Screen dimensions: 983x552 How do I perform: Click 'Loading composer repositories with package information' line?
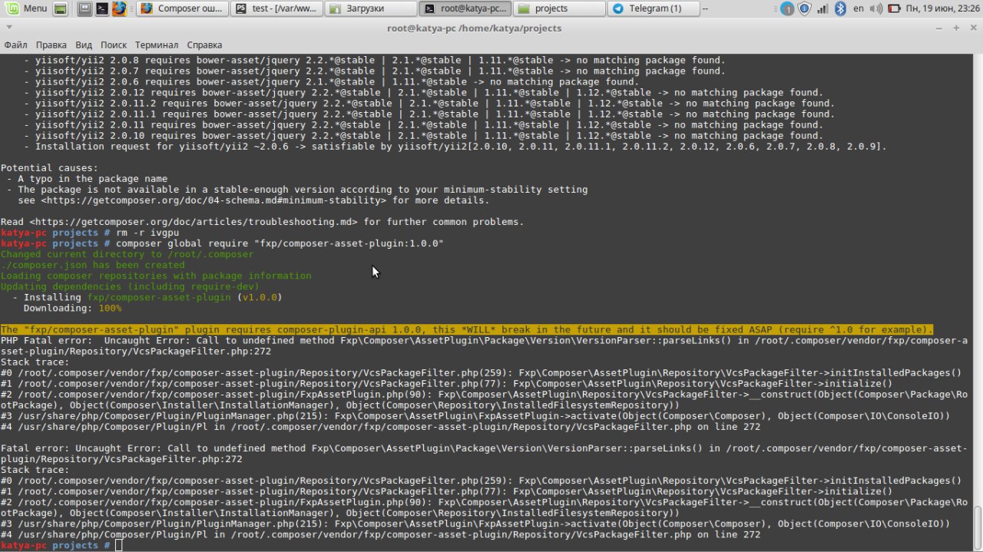coord(156,275)
